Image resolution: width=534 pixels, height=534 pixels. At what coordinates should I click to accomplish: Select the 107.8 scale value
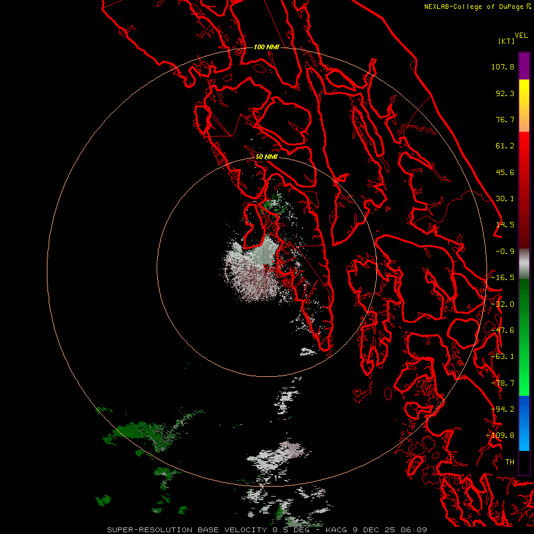pos(503,66)
